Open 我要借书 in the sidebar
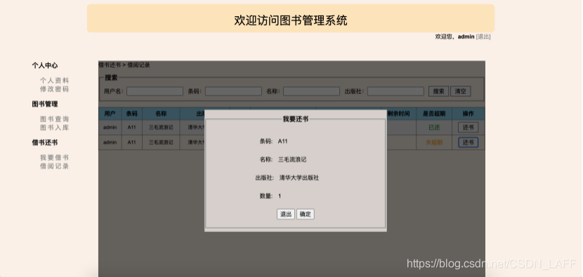 (54, 157)
